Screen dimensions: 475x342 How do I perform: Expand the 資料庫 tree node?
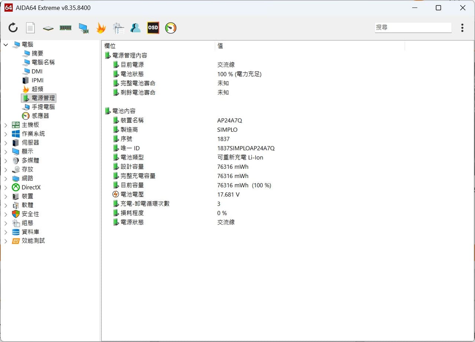6,232
